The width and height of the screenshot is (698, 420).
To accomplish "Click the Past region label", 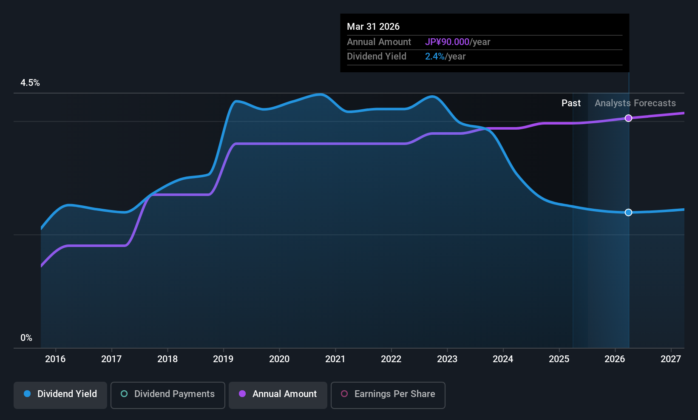I will coord(571,103).
